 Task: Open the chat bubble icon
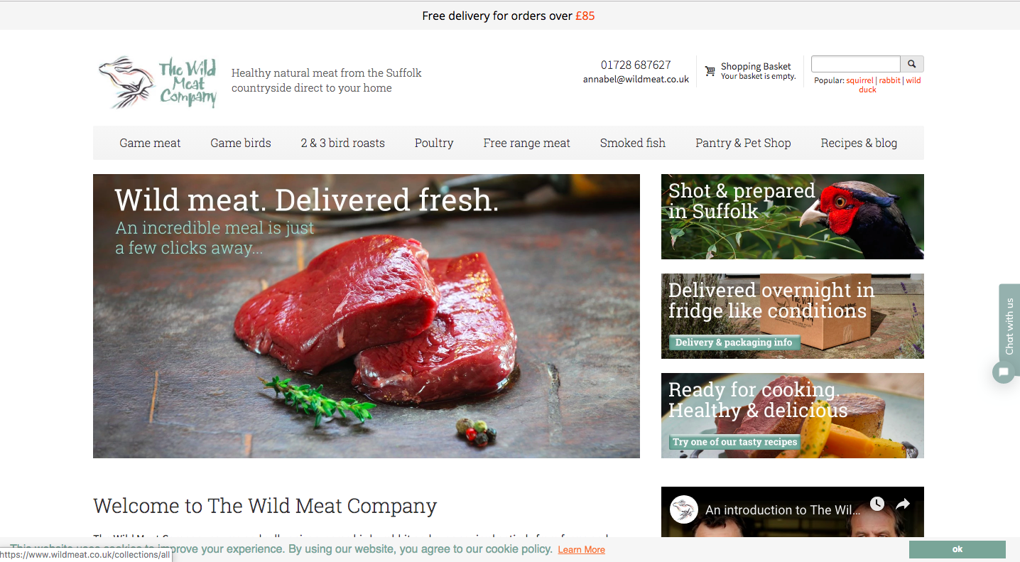[1003, 372]
